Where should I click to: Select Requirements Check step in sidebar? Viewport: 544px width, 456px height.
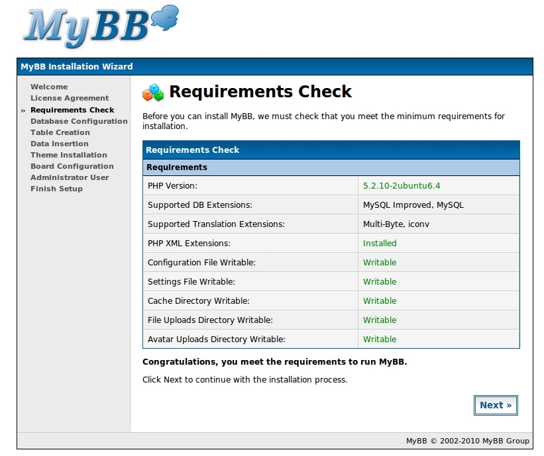72,110
